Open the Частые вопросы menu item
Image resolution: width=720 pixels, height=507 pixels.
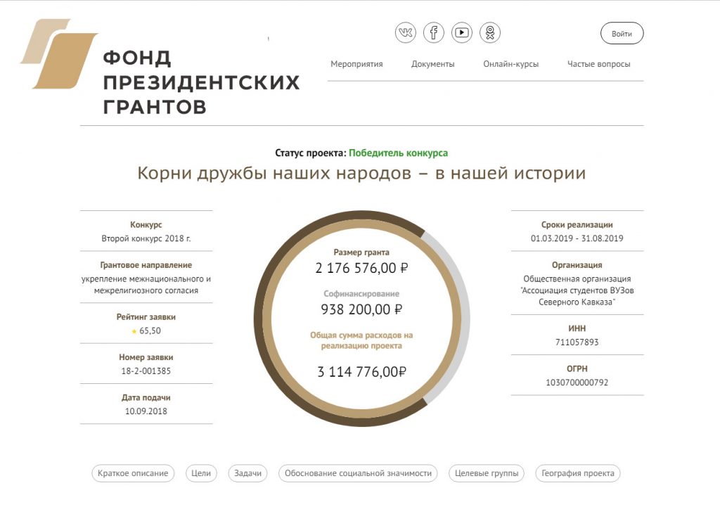coord(598,64)
